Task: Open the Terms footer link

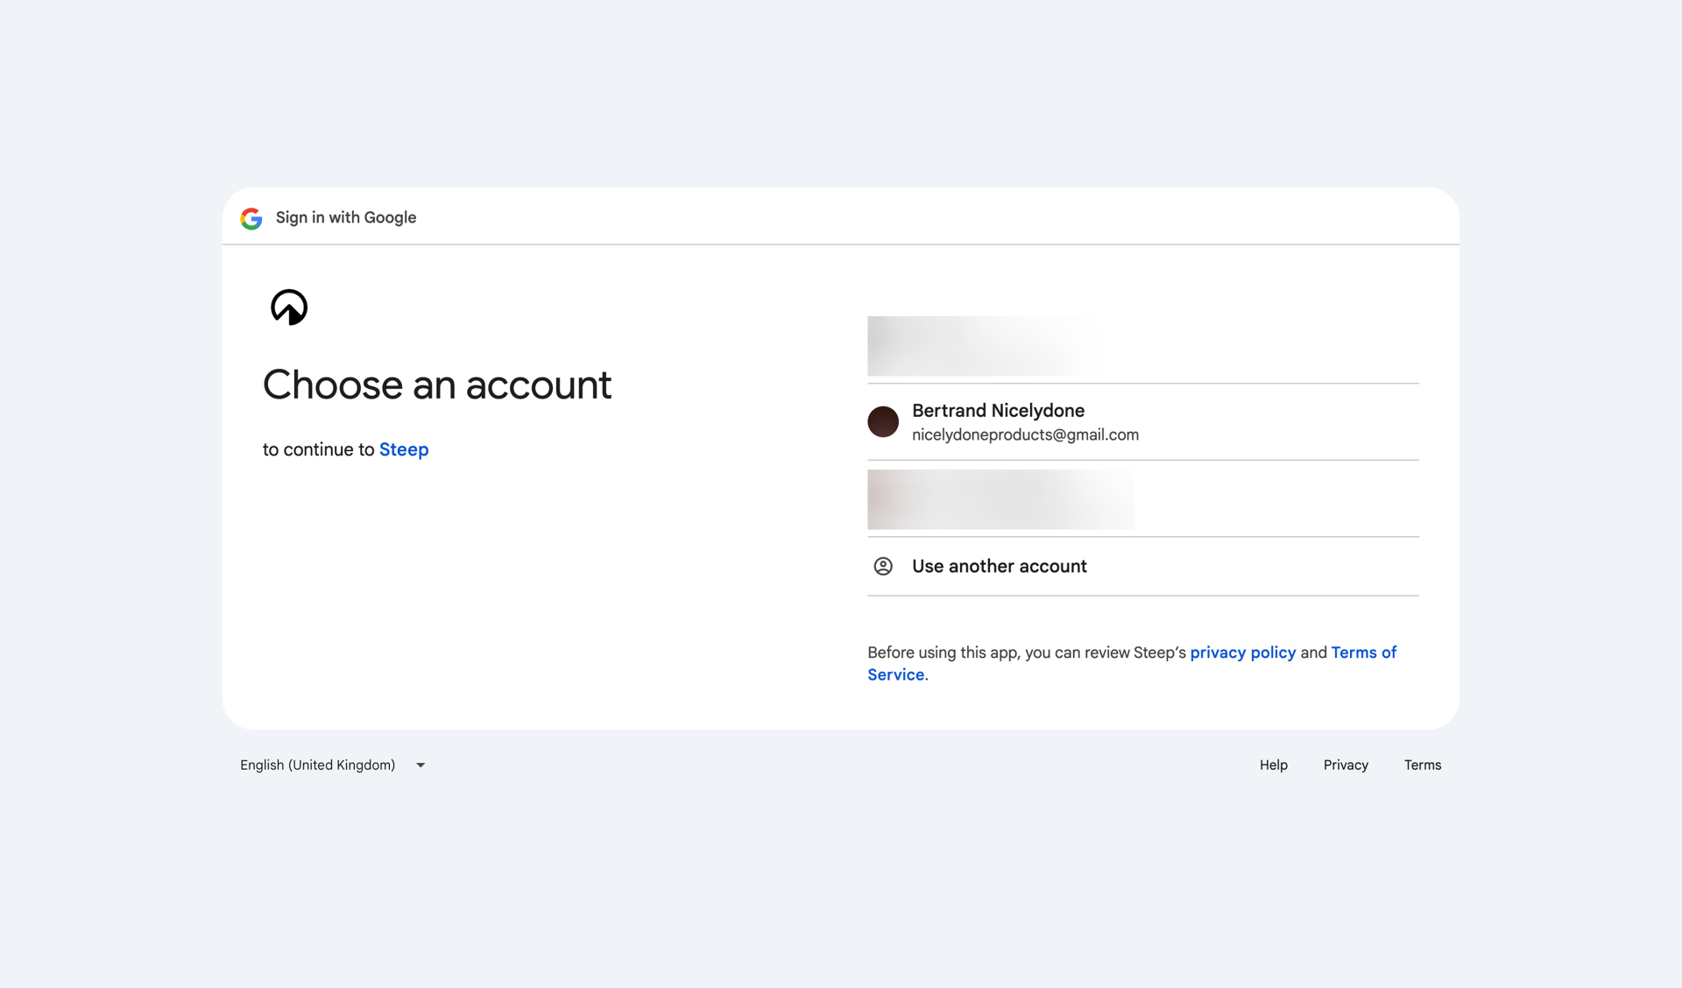Action: pos(1422,766)
